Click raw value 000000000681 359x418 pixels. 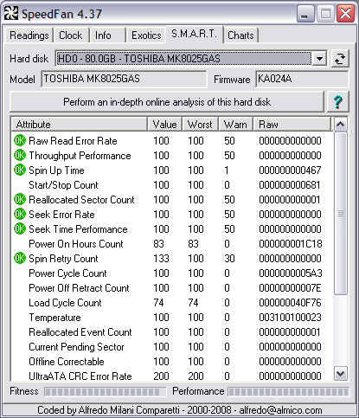tap(290, 184)
